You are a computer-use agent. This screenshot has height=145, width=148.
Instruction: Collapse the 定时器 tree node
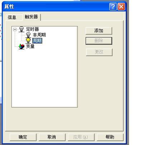(x=15, y=29)
